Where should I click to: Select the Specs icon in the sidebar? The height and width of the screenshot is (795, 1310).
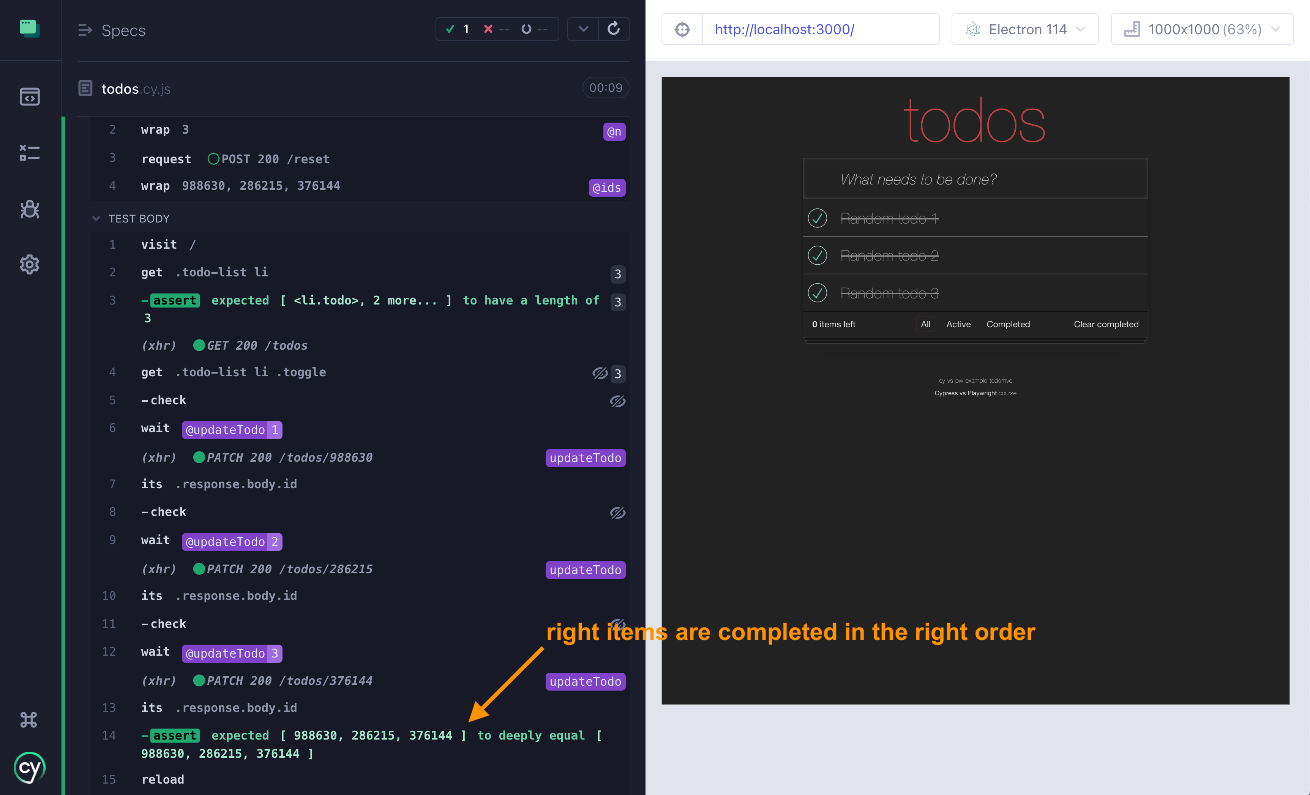click(x=29, y=97)
